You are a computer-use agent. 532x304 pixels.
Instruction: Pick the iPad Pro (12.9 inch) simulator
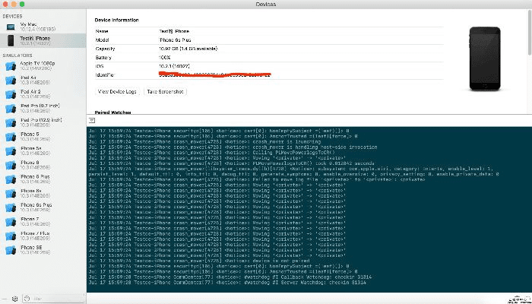(38, 122)
